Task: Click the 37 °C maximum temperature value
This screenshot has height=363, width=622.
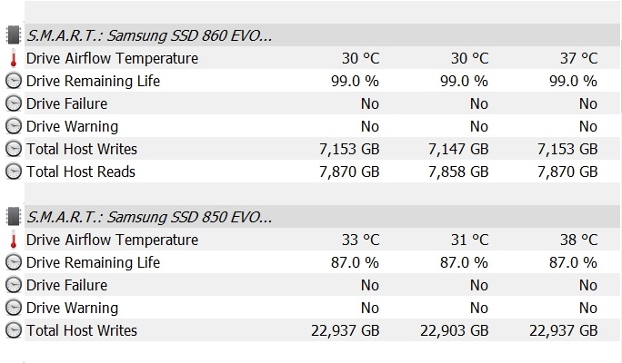Action: click(x=578, y=58)
